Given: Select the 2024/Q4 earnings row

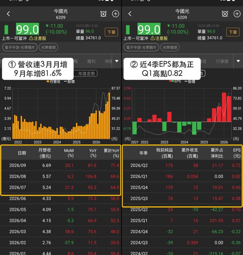Looking at the screenshot, I should pyautogui.click(x=182, y=232).
